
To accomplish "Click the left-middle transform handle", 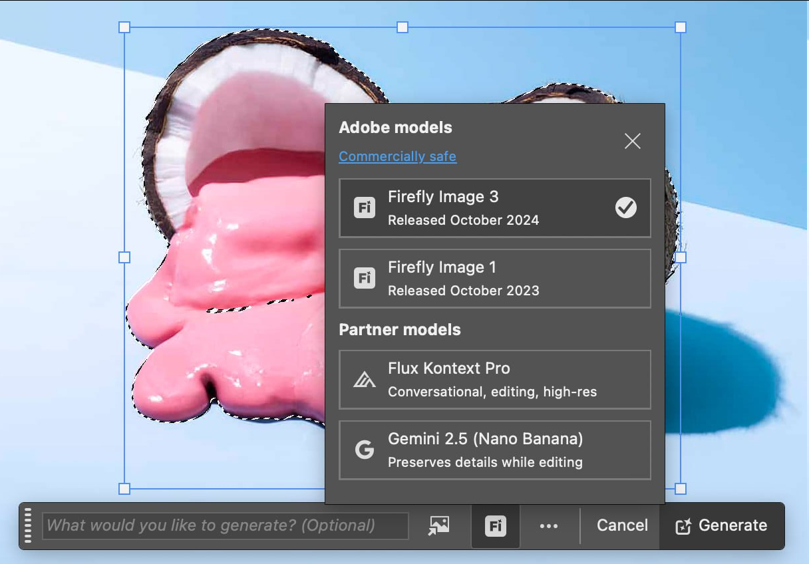I will pyautogui.click(x=124, y=257).
